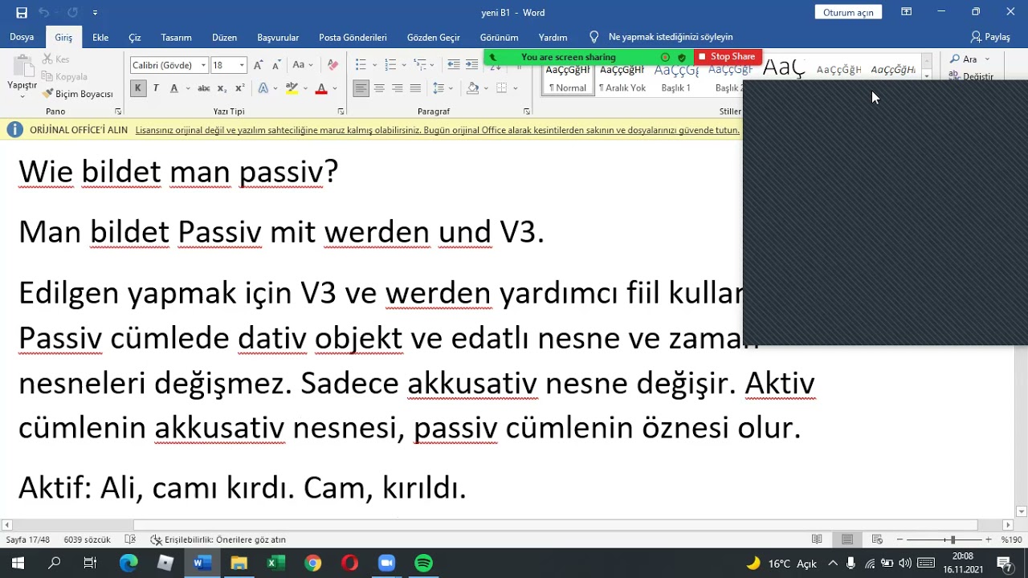
Task: Switch to the Görünüm tab
Action: pos(499,37)
